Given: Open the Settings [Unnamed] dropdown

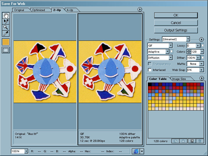Looking at the screenshot, I should [x=176, y=39].
